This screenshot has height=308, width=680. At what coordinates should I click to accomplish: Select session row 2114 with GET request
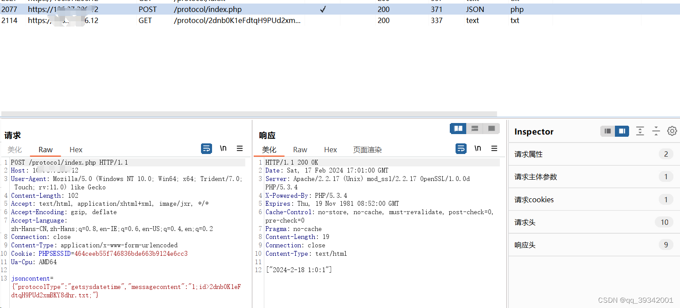(177, 20)
